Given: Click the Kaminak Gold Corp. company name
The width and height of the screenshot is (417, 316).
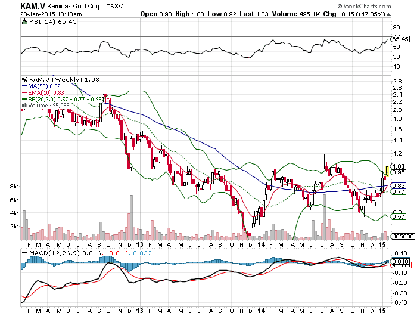Looking at the screenshot, I should 75,6.
